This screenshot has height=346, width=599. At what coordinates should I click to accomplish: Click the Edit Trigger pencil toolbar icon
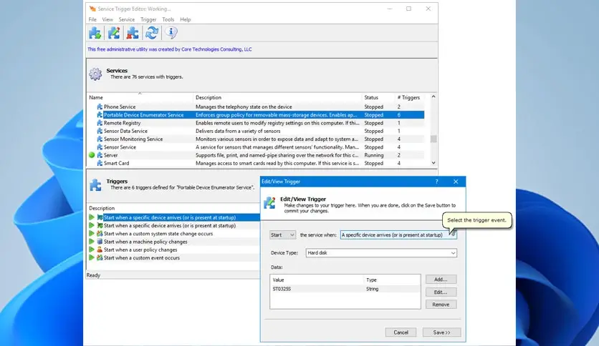click(x=114, y=33)
